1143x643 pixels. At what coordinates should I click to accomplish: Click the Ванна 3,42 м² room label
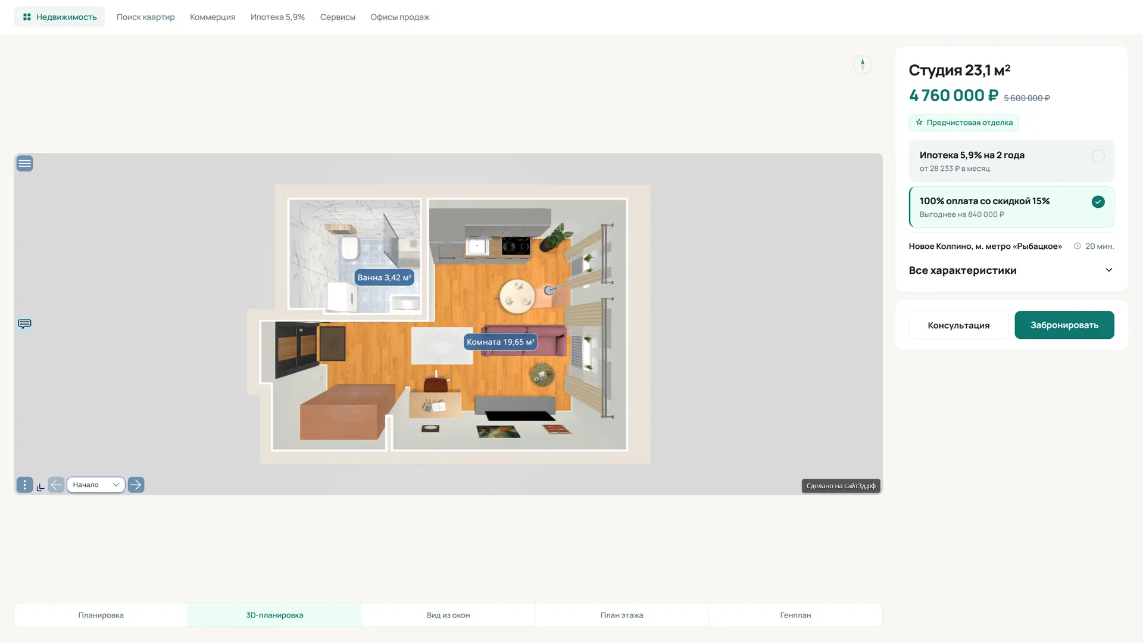(384, 277)
